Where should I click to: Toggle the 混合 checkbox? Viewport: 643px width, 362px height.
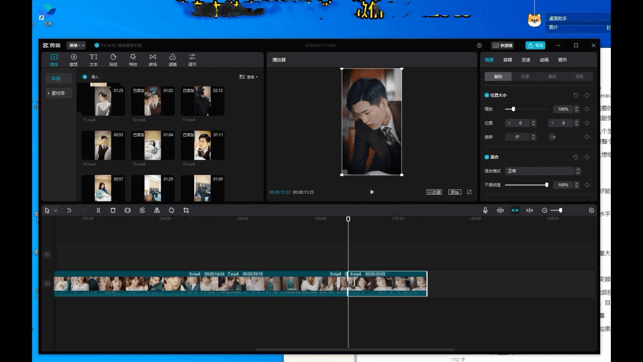point(487,157)
